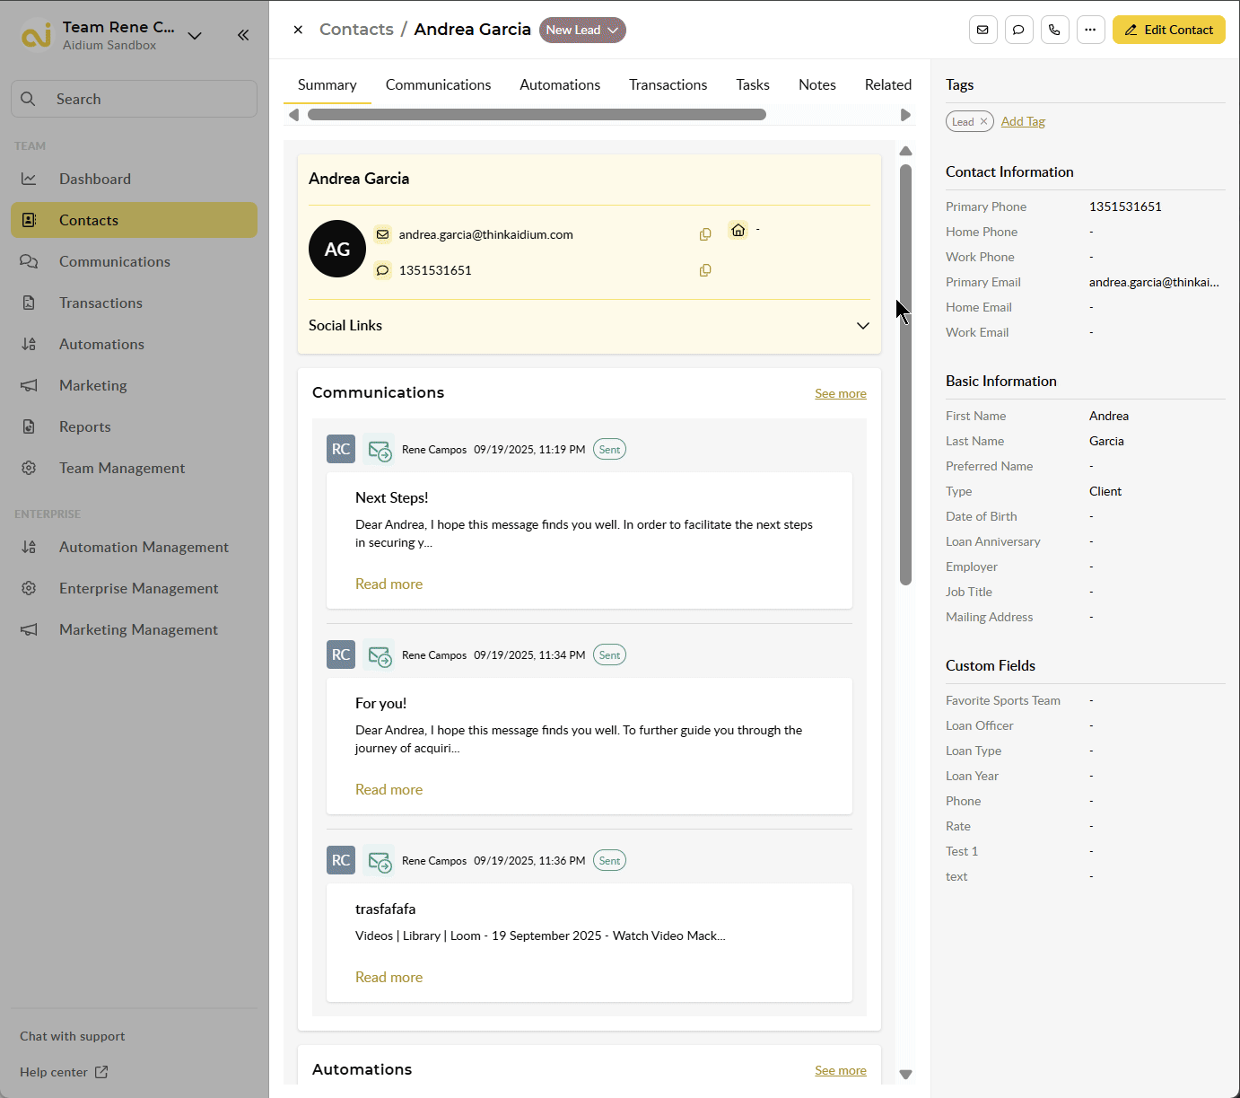Screen dimensions: 1240x1098
Task: Open the New Lead status dropdown
Action: tap(582, 30)
